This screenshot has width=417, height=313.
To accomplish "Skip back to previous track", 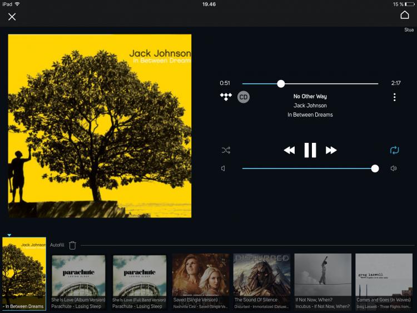I will 289,150.
